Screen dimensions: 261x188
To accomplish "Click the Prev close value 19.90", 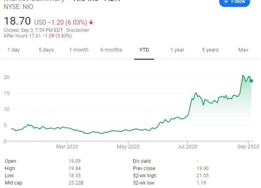I will coord(202,168).
